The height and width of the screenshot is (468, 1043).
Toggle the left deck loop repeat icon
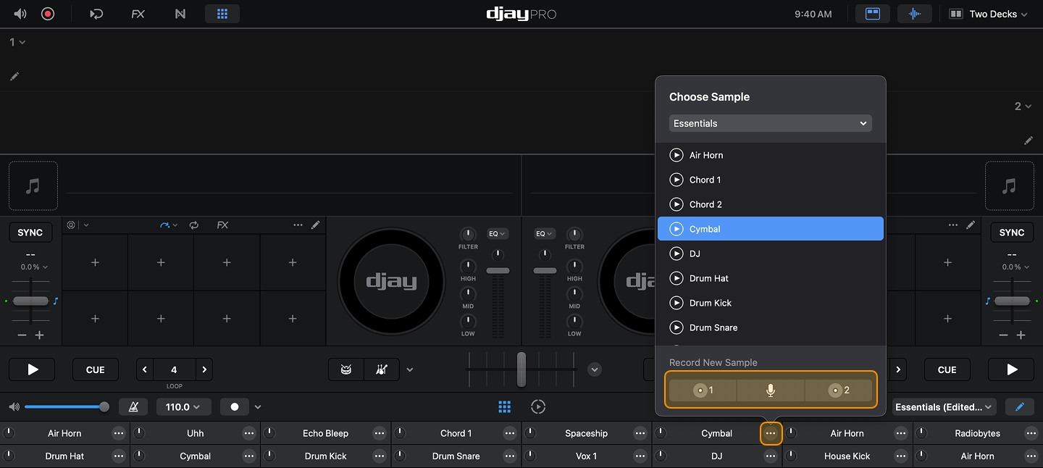pyautogui.click(x=194, y=225)
